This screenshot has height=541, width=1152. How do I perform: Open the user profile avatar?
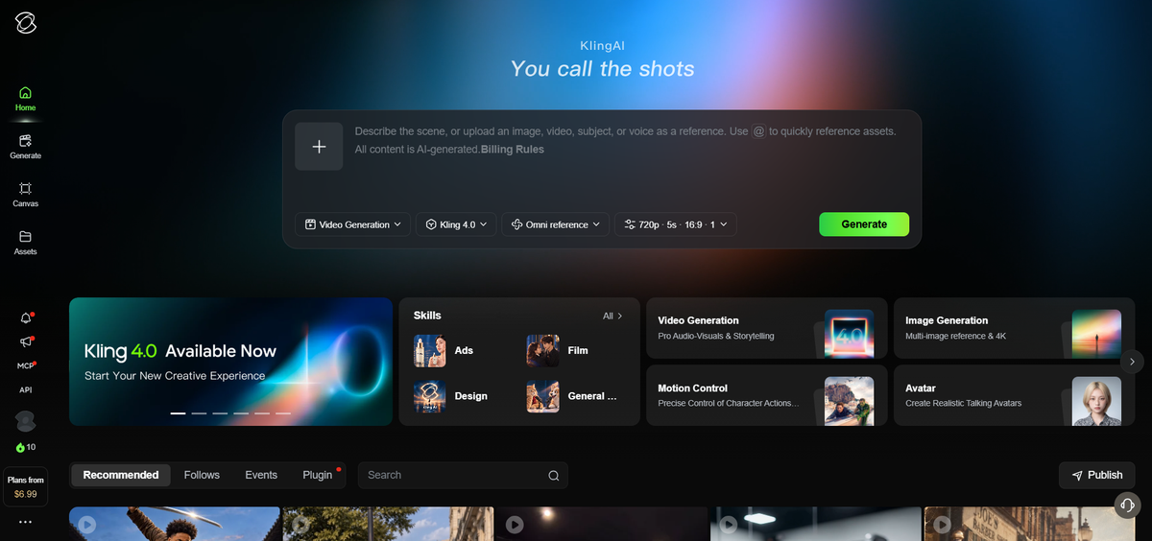pyautogui.click(x=25, y=421)
